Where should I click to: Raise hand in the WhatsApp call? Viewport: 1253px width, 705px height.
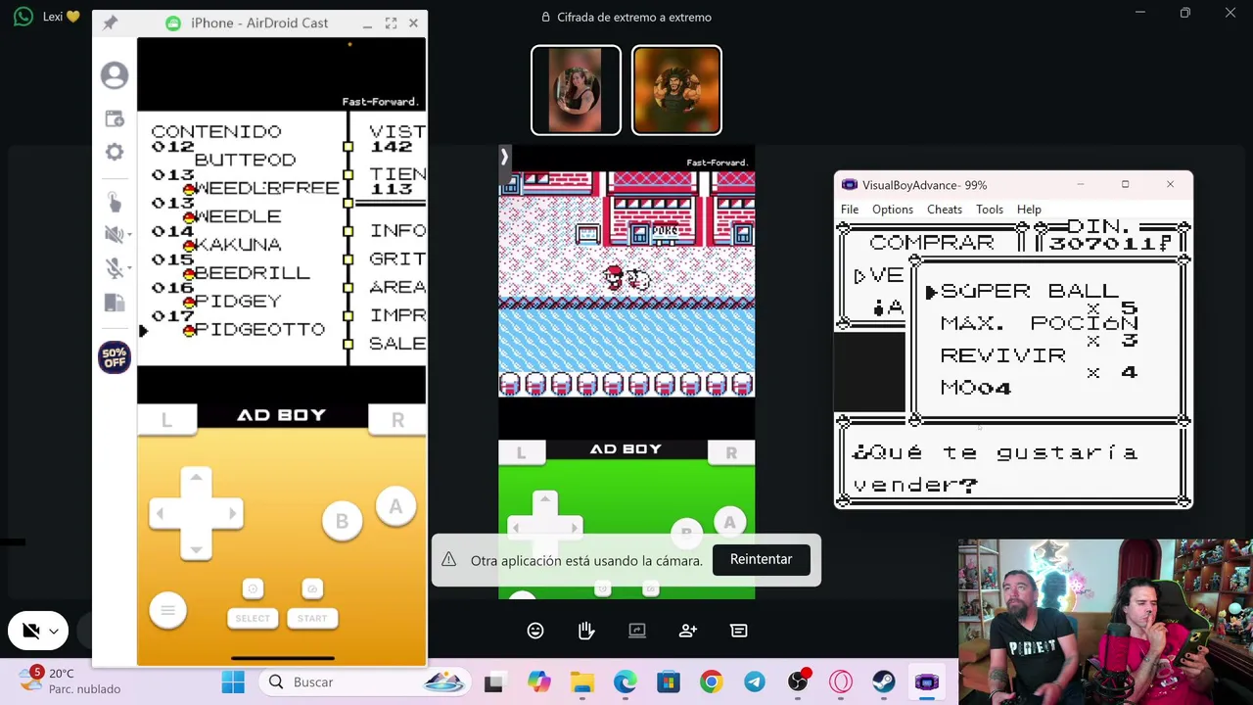[x=586, y=631]
